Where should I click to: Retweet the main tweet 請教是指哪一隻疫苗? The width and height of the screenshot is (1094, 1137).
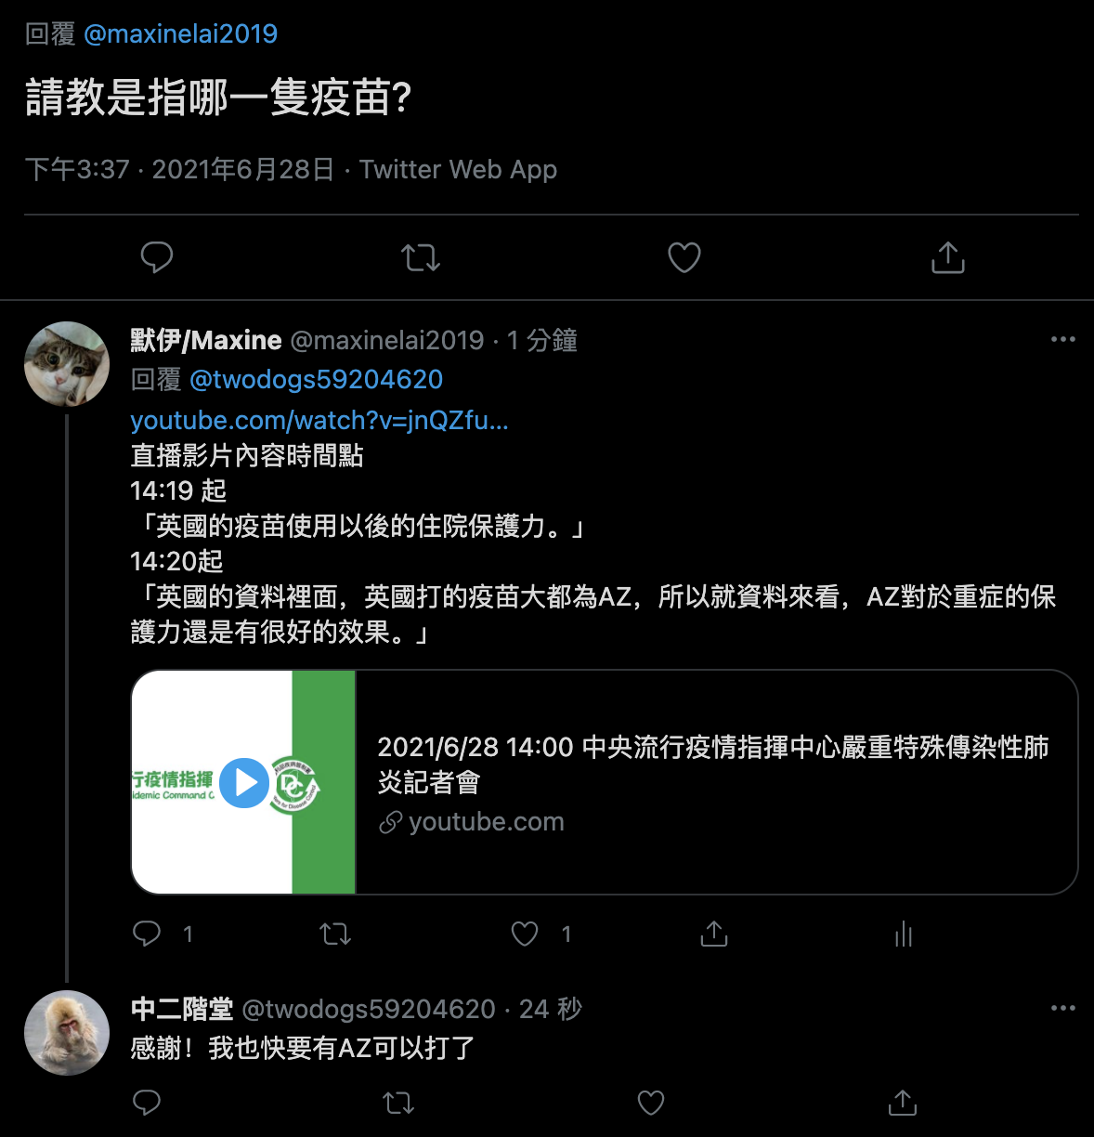[x=420, y=257]
